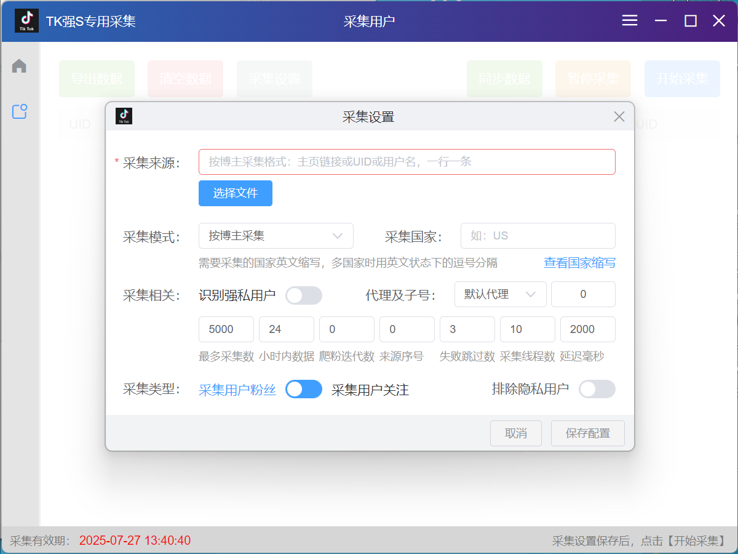Click TikTok logo in main title bar
738x554 pixels.
point(27,21)
